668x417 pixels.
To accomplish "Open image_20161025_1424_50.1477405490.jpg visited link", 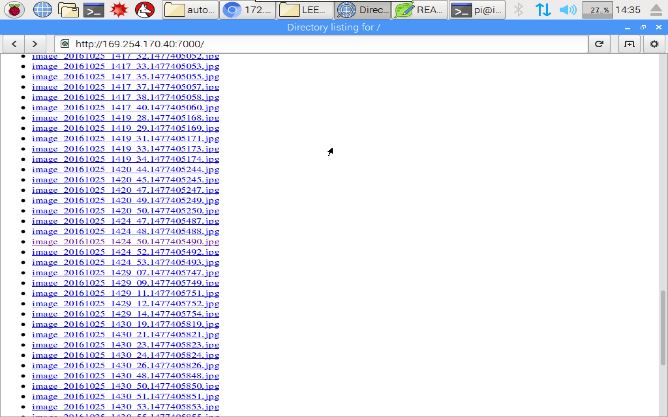I will tap(126, 242).
